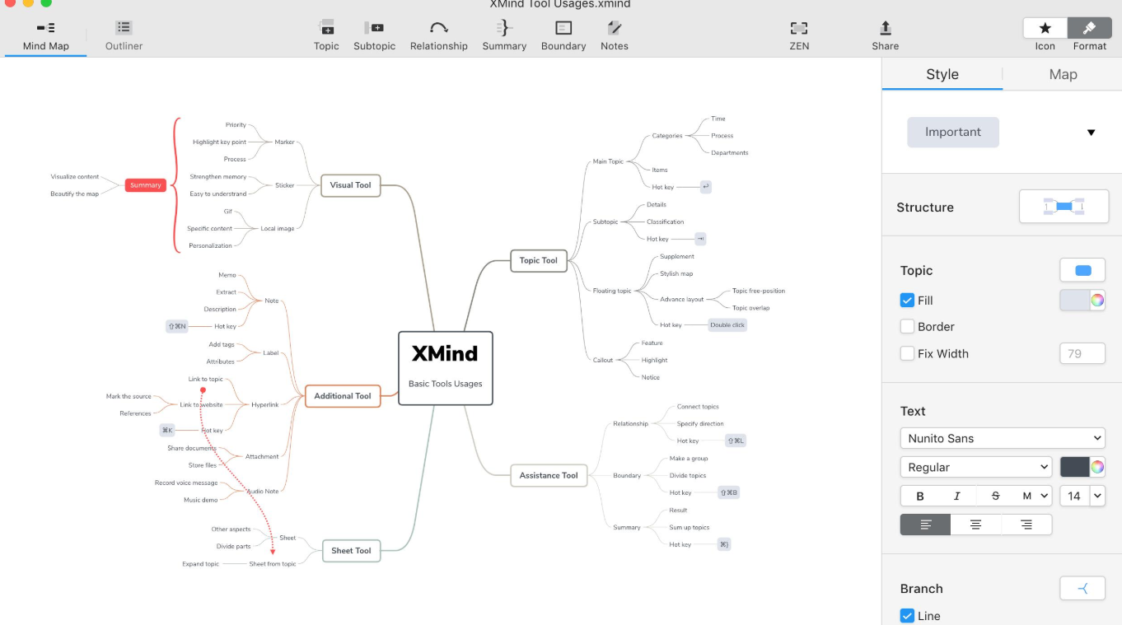Open the Nunito Sans font dropdown
Viewport: 1122px width, 625px height.
tap(1002, 438)
